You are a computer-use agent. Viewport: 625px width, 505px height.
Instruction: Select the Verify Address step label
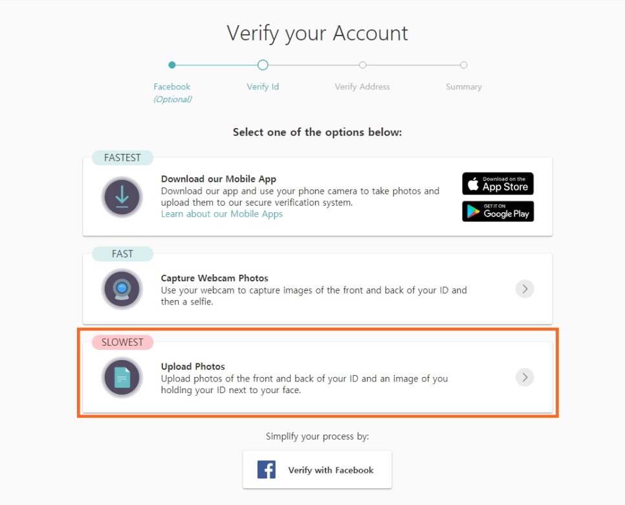point(362,87)
